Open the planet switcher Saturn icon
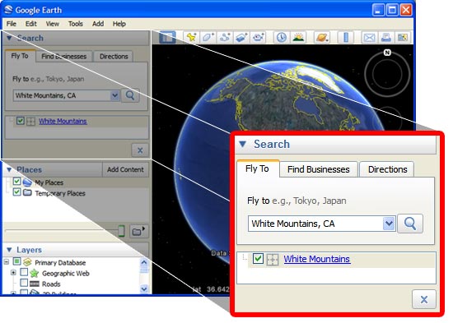The image size is (453, 323). (322, 37)
